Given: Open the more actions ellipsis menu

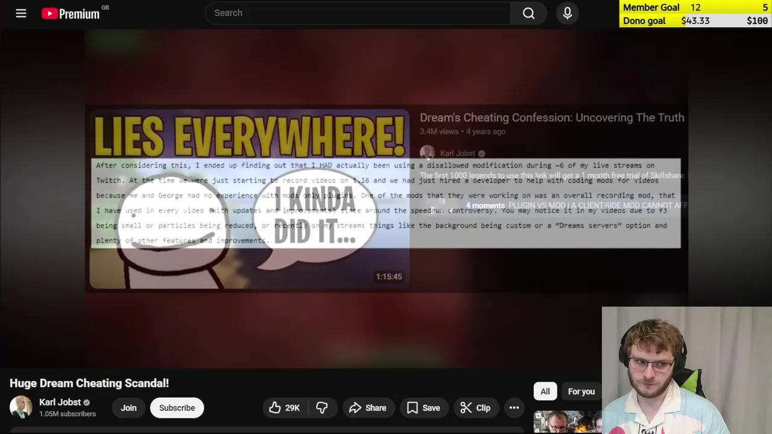Looking at the screenshot, I should click(514, 407).
